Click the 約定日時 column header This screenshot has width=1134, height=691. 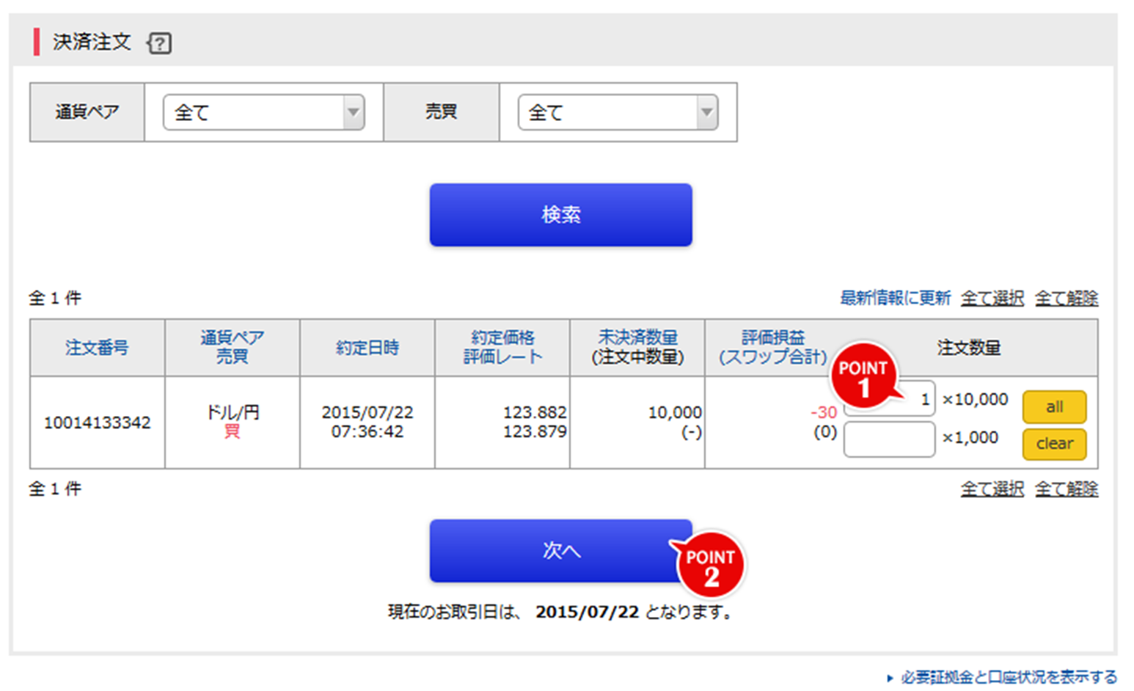point(367,348)
